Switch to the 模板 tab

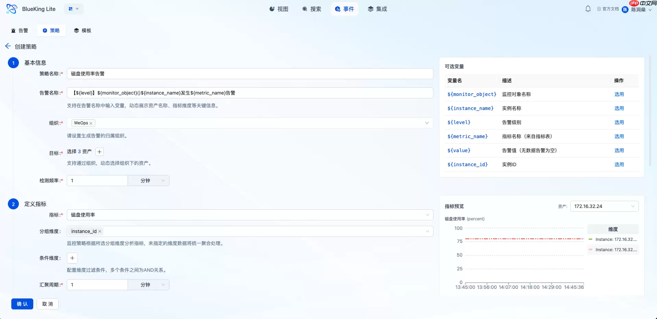pos(82,30)
